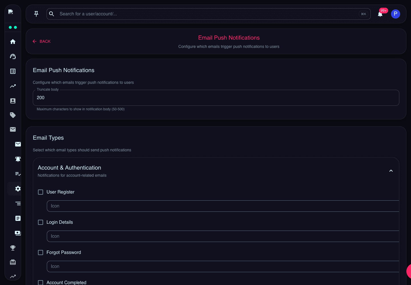Click the Icon field under Login Details
The height and width of the screenshot is (285, 411).
click(x=223, y=236)
